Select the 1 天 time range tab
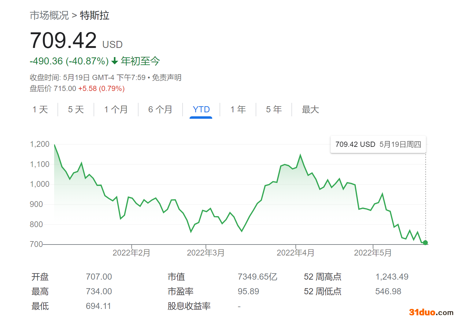The height and width of the screenshot is (319, 459). (x=40, y=110)
